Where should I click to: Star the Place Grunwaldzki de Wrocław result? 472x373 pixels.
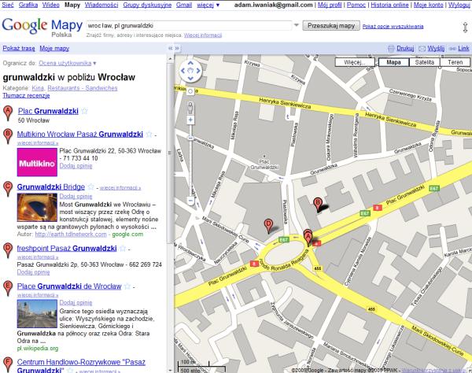point(127,286)
